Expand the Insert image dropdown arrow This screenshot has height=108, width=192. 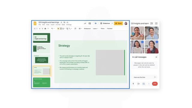coord(65,29)
